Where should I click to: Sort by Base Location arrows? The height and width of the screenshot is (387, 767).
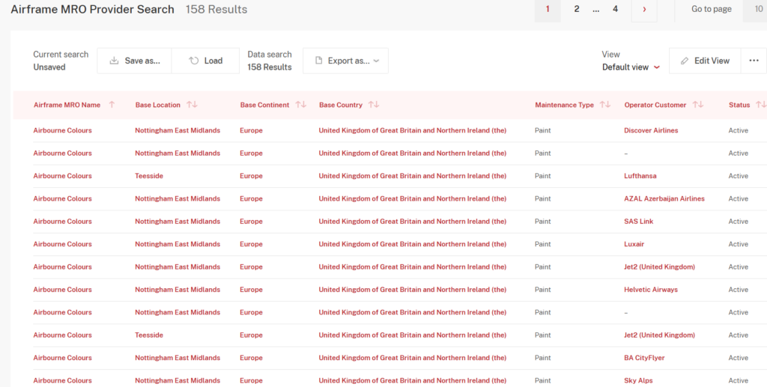(192, 105)
